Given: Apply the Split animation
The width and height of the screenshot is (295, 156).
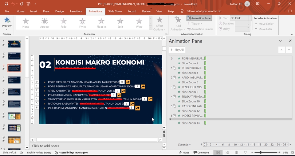Looking at the screenshot, I should (120, 23).
